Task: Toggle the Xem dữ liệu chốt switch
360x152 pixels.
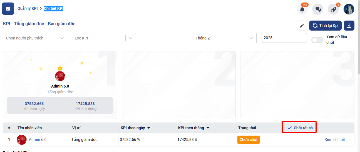Action: pos(317,40)
